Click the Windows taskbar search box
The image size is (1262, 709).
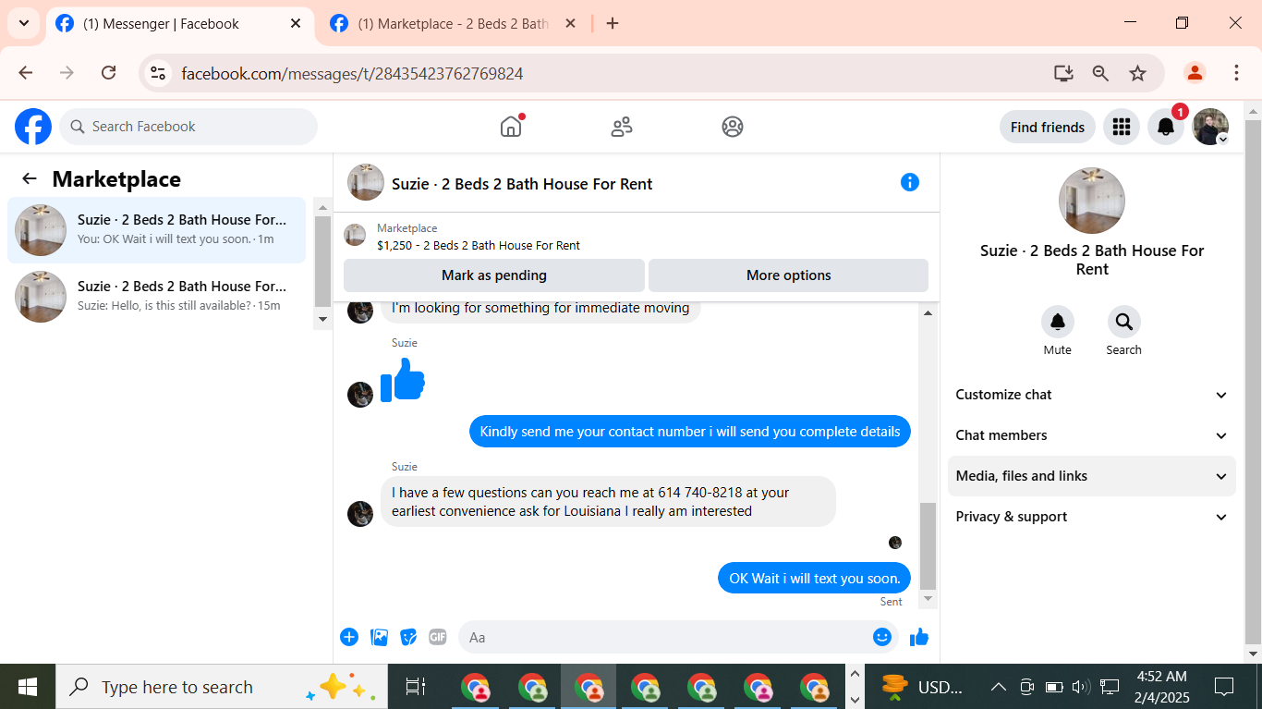[222, 687]
